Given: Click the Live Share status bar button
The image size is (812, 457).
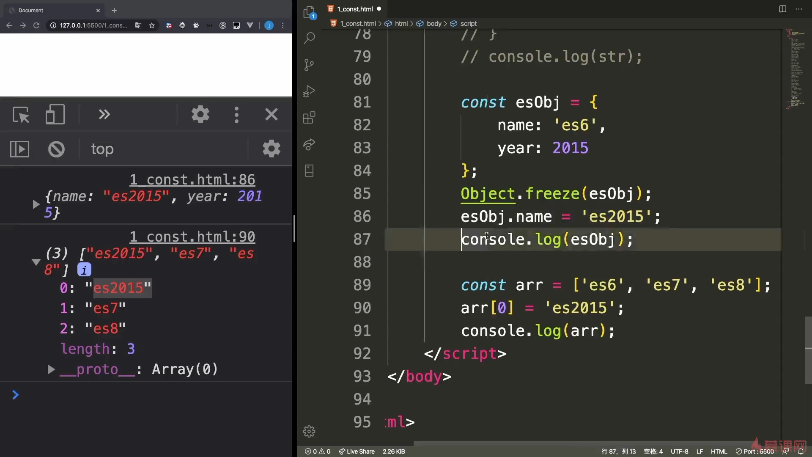Looking at the screenshot, I should 357,451.
